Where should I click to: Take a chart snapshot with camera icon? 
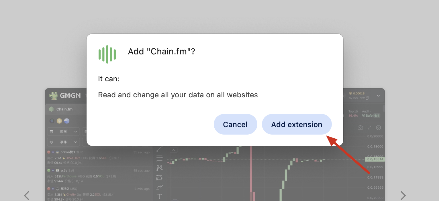[360, 127]
